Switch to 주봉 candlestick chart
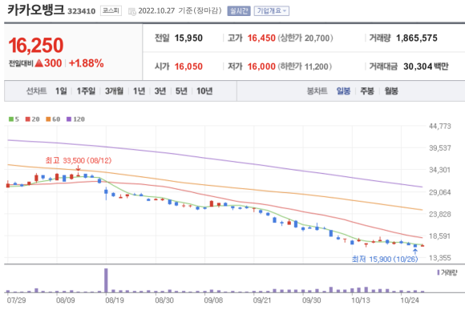Image resolution: width=465 pixels, height=314 pixels. coord(367,91)
